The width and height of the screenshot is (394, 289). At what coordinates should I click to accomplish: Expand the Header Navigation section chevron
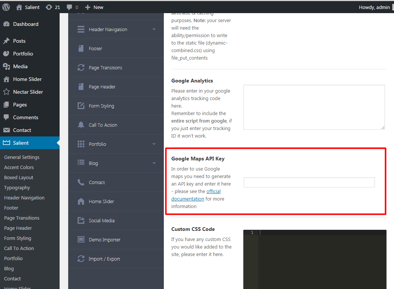tap(154, 29)
